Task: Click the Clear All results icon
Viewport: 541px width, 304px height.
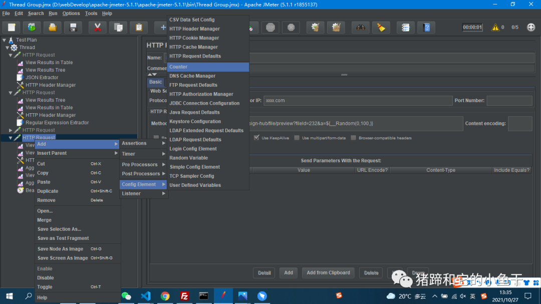Action: [336, 27]
